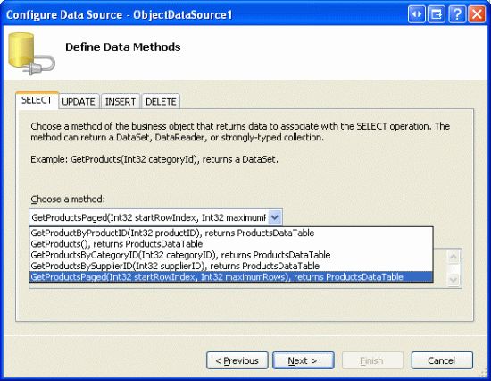Choose highlighted GetProductsPaged list item
Image resolution: width=491 pixels, height=381 pixels.
(x=231, y=276)
